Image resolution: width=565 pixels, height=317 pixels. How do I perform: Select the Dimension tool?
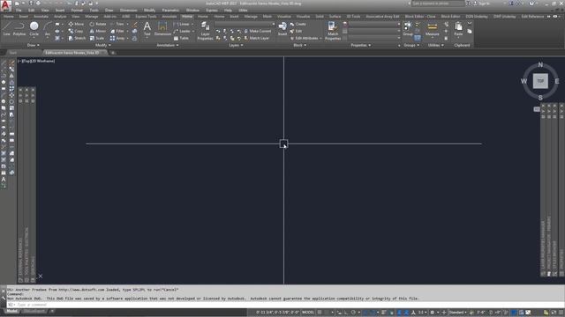click(x=162, y=28)
